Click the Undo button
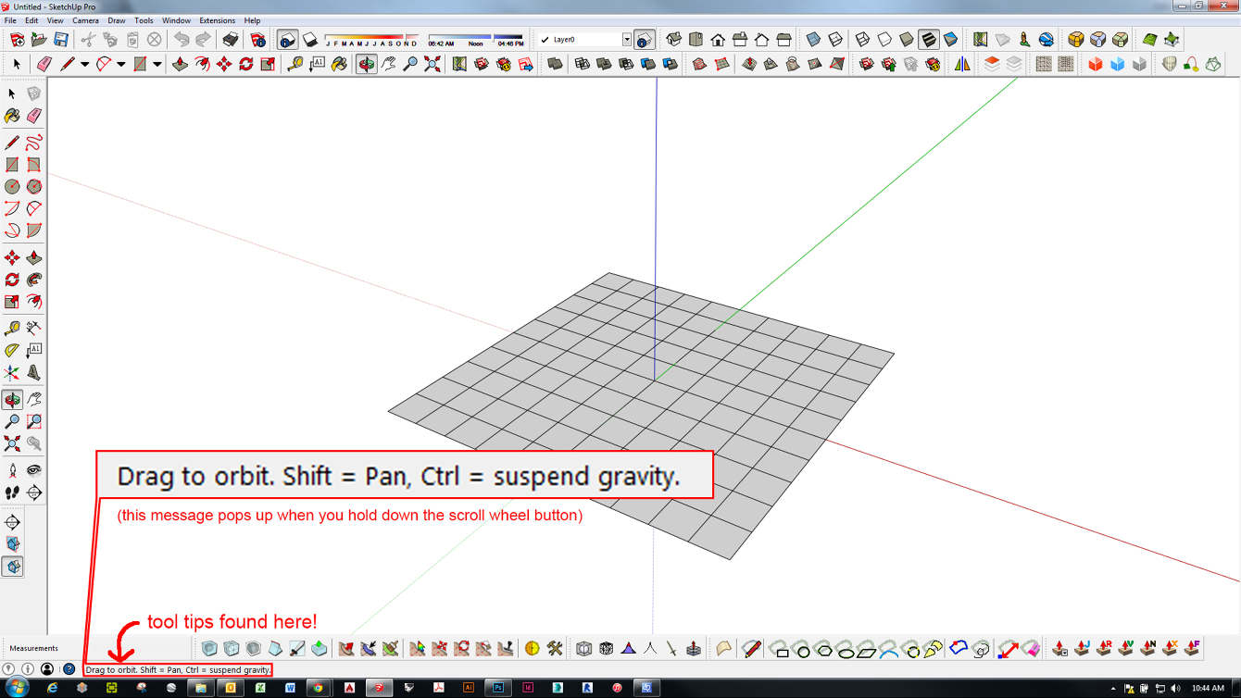This screenshot has height=698, width=1241. pyautogui.click(x=181, y=39)
